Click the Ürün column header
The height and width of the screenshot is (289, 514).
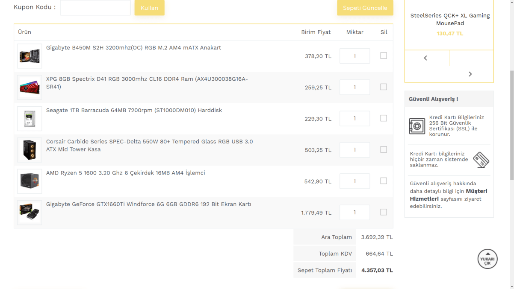click(x=24, y=32)
